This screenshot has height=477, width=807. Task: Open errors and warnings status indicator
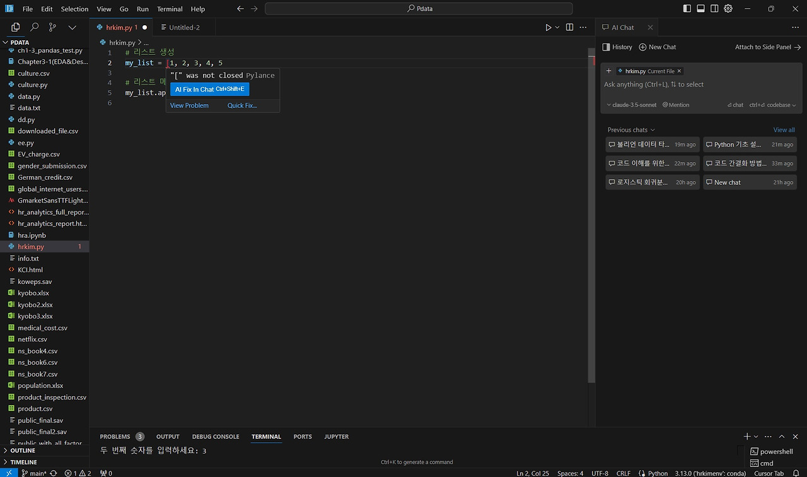pyautogui.click(x=78, y=473)
